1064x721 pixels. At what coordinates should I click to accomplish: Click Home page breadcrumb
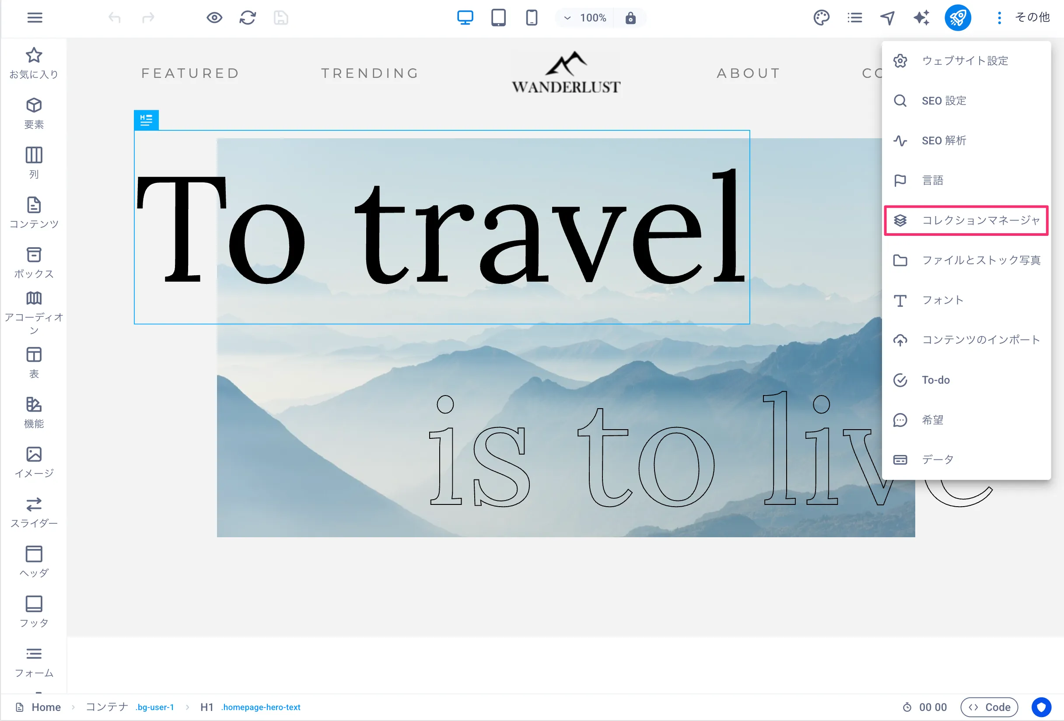tap(38, 707)
